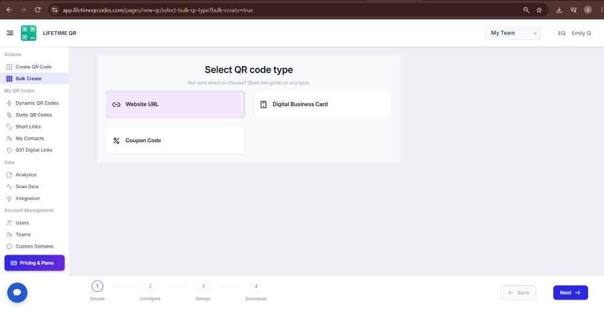Click the Teams icon in sidebar
The height and width of the screenshot is (309, 604).
click(x=9, y=235)
